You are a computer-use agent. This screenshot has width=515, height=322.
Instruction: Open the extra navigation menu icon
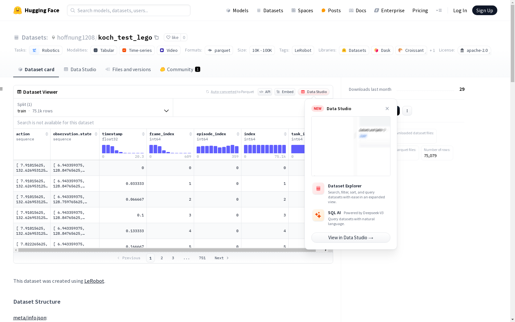tap(439, 10)
